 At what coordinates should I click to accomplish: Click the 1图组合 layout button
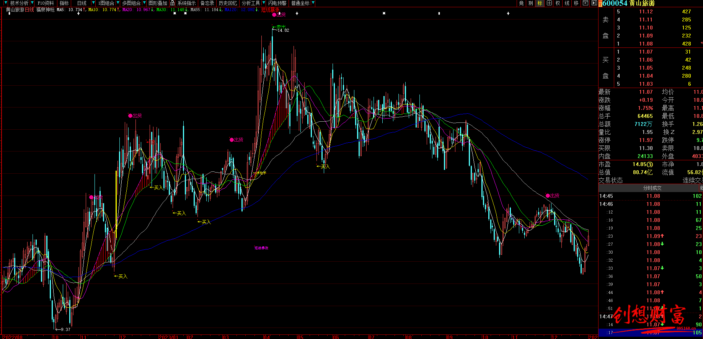click(x=106, y=3)
